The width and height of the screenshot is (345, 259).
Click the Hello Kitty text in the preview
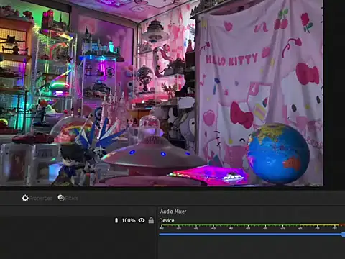point(231,60)
